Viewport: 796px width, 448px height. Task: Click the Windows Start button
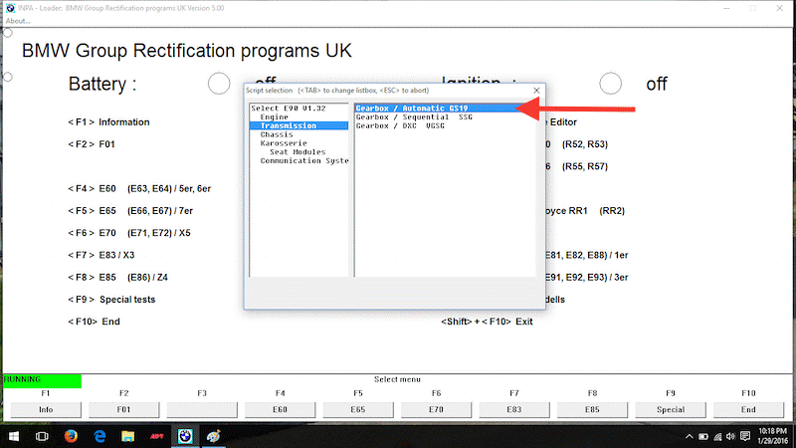[x=12, y=436]
